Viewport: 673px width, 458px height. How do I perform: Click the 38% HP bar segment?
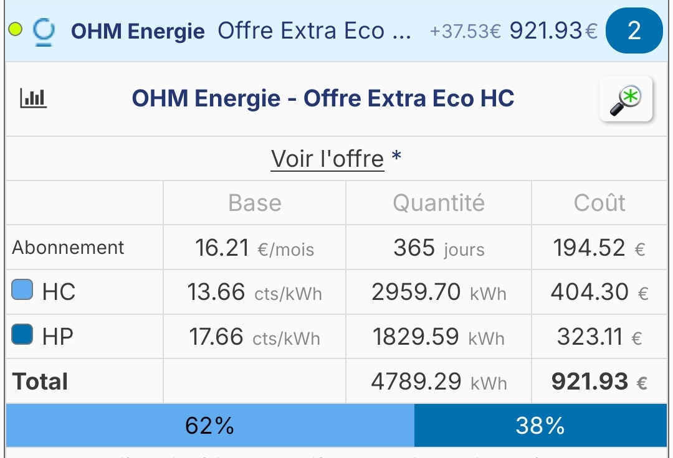[540, 426]
